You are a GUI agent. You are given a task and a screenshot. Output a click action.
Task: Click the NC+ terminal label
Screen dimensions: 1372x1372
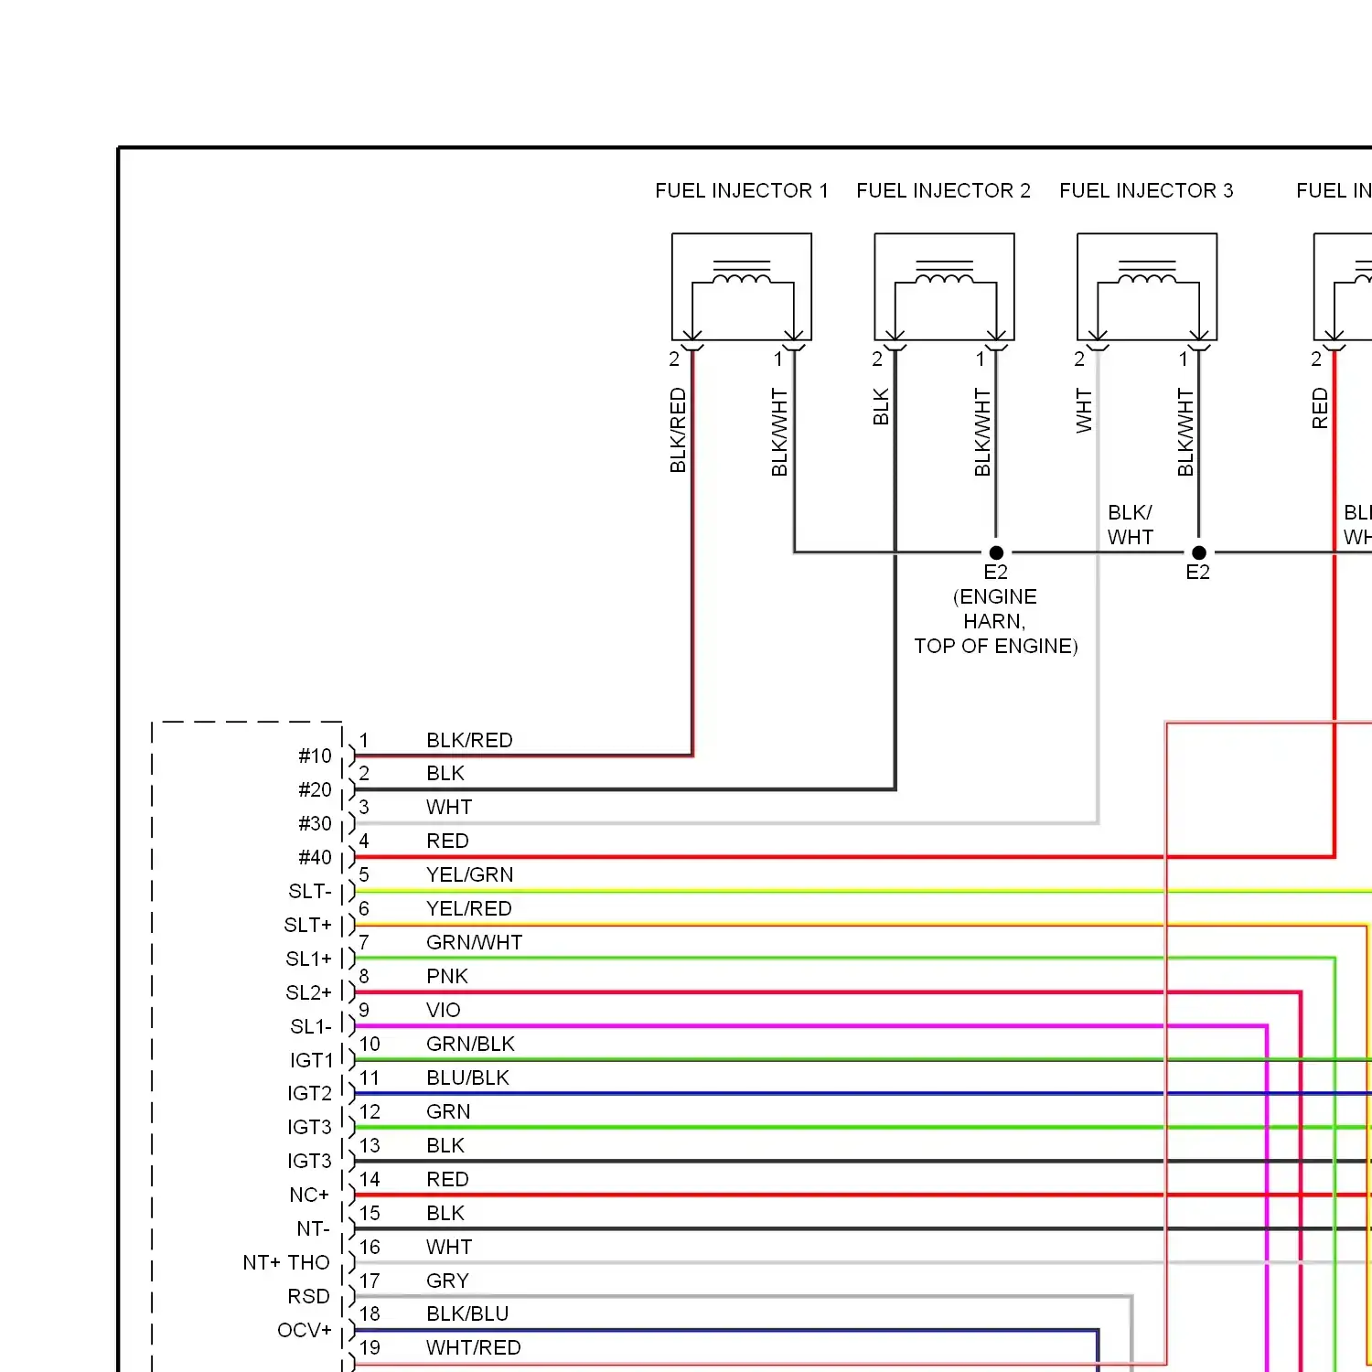(309, 1195)
